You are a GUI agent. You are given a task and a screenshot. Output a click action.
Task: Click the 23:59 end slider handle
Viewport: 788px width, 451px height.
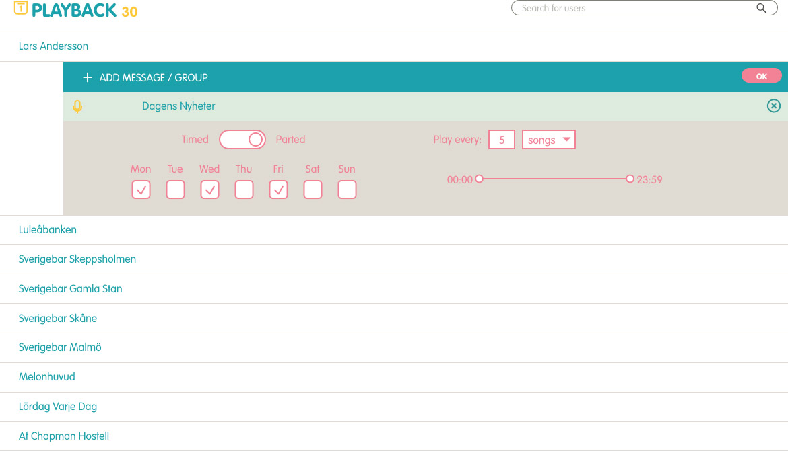(630, 179)
